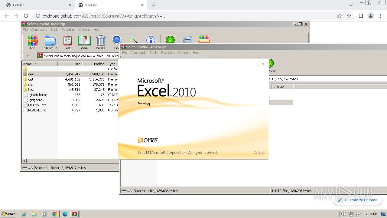
Task: Open WinRAR from the taskbar
Action: click(74, 214)
